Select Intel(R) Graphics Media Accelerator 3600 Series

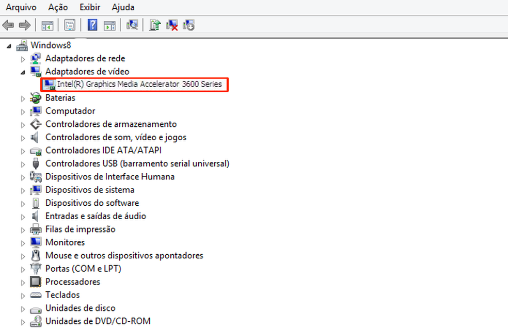[139, 84]
